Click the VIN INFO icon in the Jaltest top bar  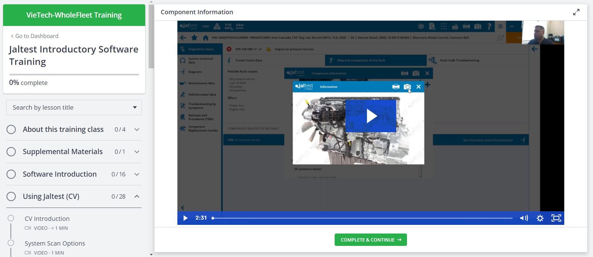pyautogui.click(x=228, y=27)
